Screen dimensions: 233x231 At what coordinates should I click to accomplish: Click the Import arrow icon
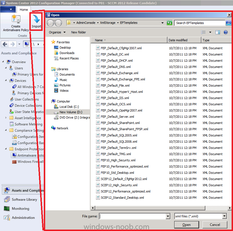pyautogui.click(x=36, y=19)
